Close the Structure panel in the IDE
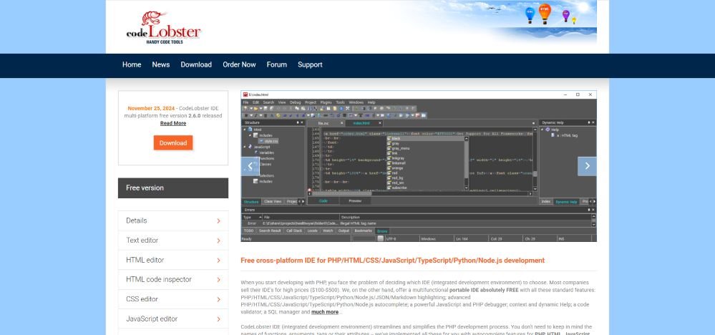Screen dimensions: 715x335 [302, 122]
